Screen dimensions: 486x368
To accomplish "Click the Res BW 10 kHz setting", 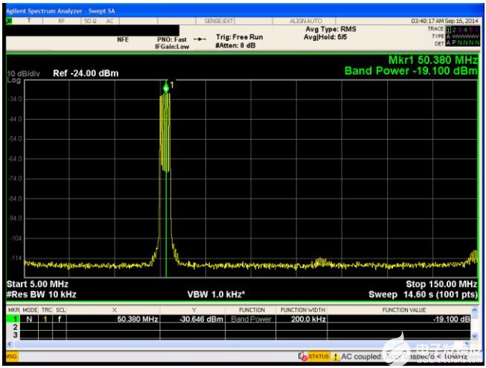I will (40, 294).
